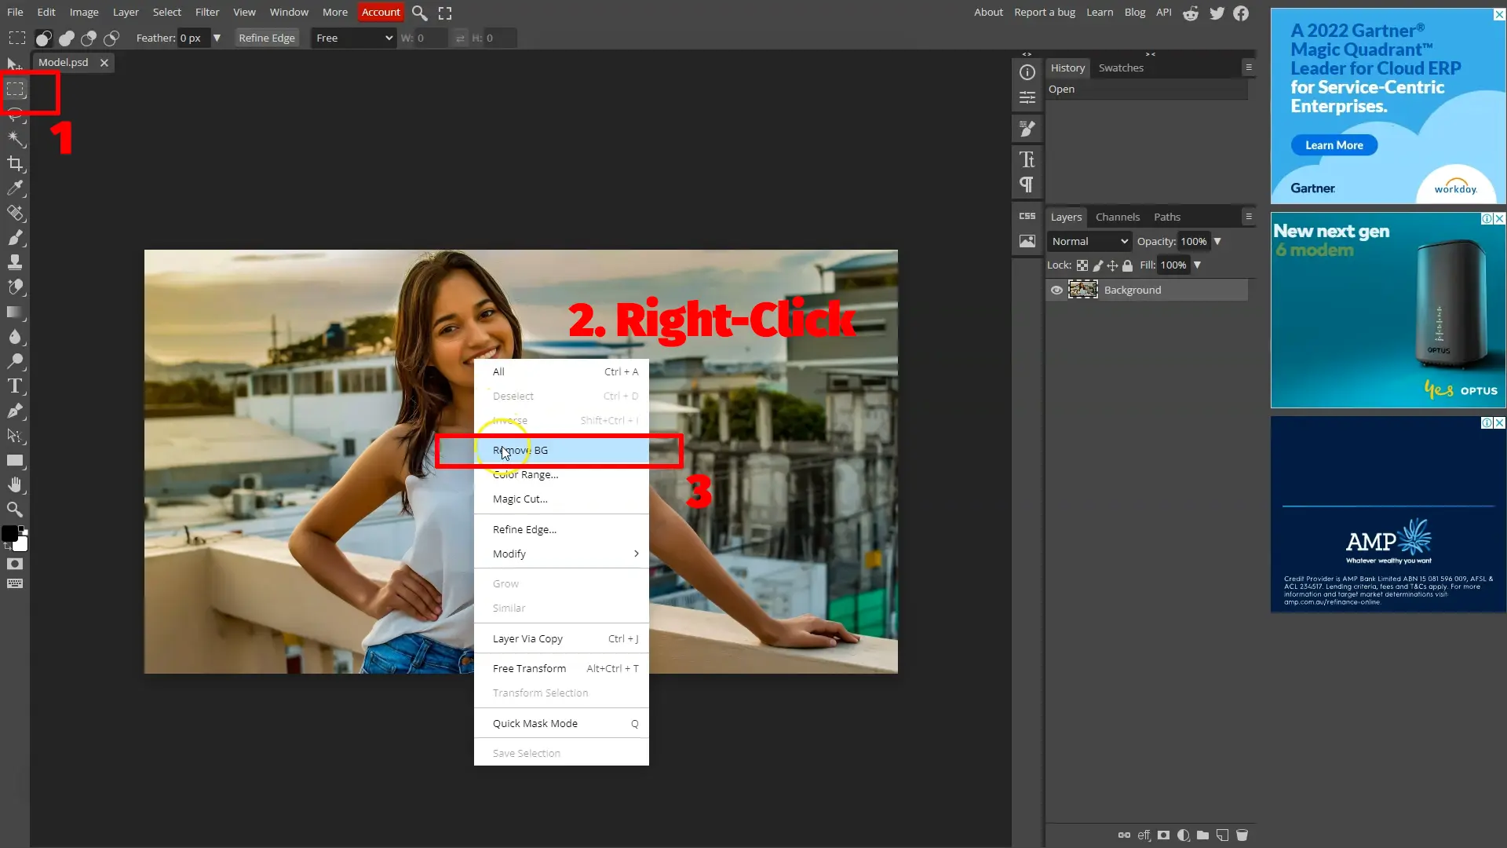The image size is (1507, 848).
Task: Open the Brush panel icon
Action: coord(1027,128)
